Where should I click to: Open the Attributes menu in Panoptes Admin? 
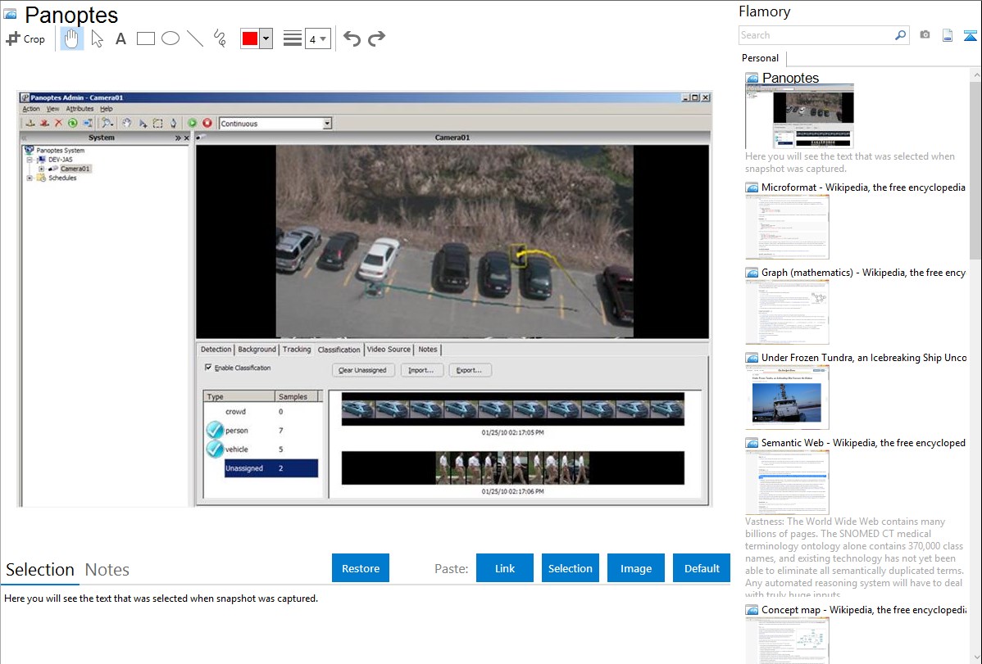pyautogui.click(x=80, y=109)
